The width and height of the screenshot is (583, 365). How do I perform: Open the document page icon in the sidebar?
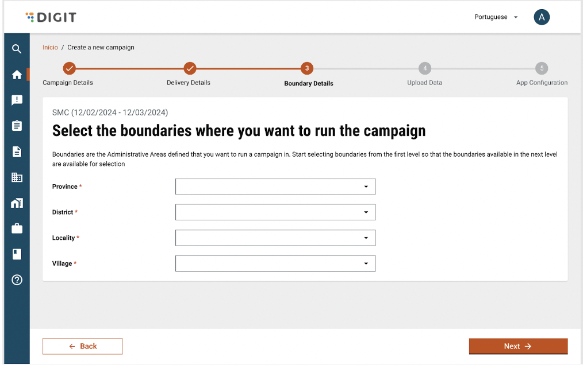(x=17, y=152)
